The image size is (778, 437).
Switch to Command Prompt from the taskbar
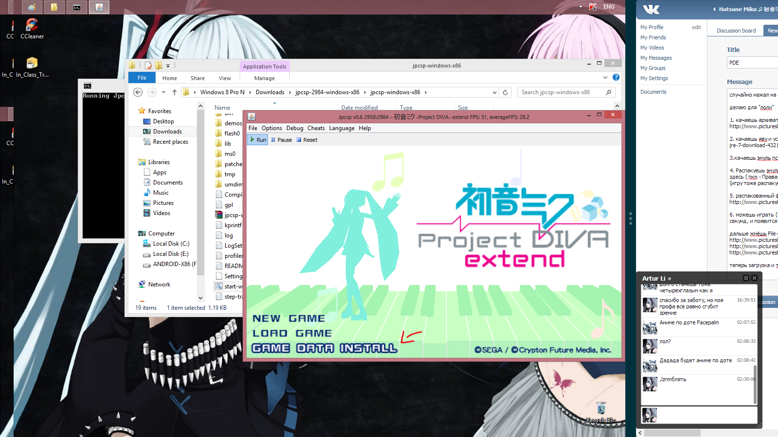point(77,7)
